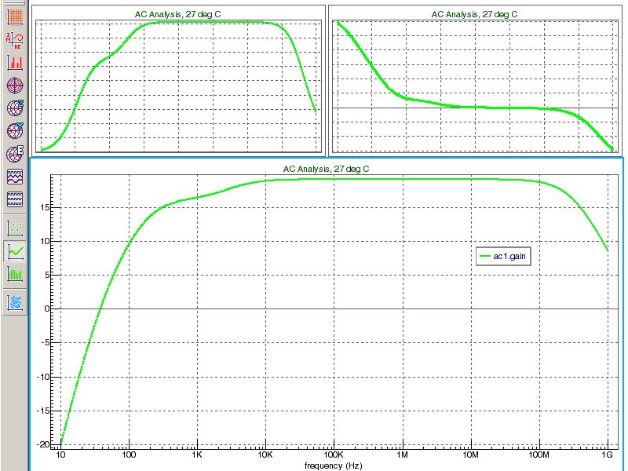The image size is (628, 471).
Task: Click the '10M' x-axis tick label
Action: 470,455
